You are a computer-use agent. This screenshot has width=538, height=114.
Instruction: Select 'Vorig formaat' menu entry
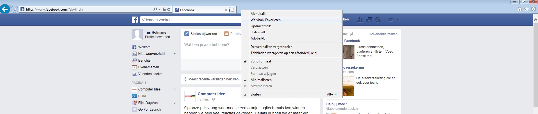pos(292,61)
